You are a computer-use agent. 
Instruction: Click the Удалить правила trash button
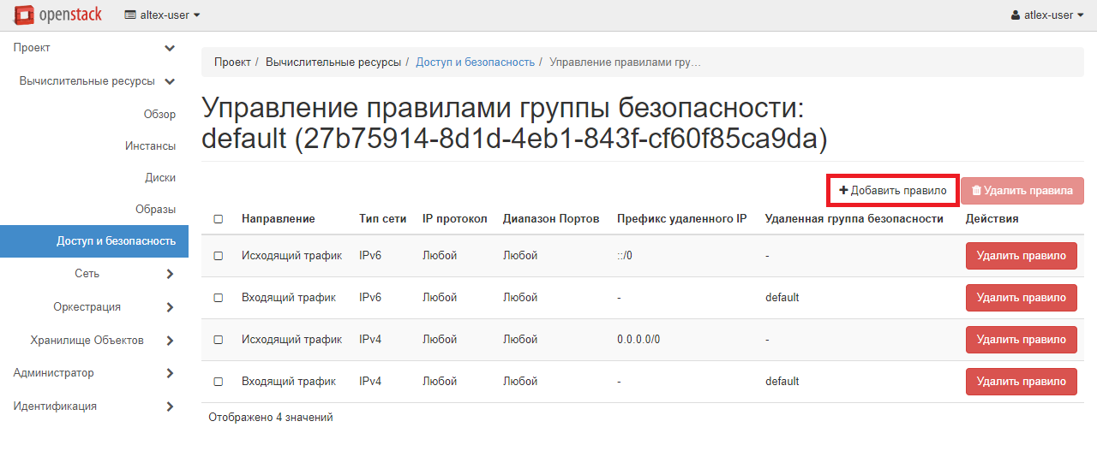1022,191
